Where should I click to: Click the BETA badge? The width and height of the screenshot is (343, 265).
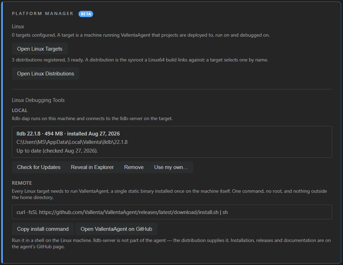coord(86,14)
